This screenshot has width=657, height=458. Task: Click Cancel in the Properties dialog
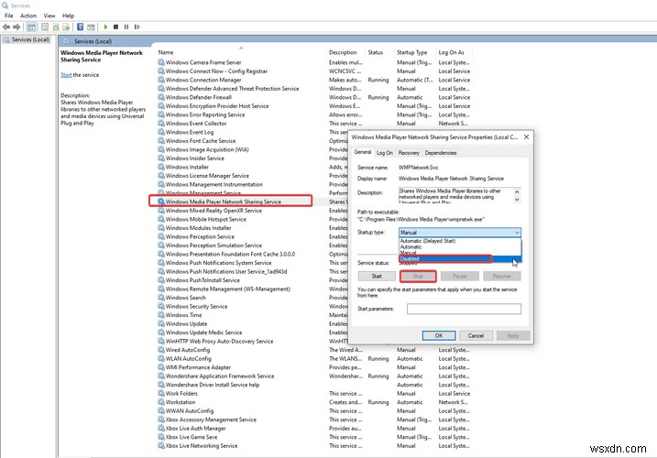point(476,335)
